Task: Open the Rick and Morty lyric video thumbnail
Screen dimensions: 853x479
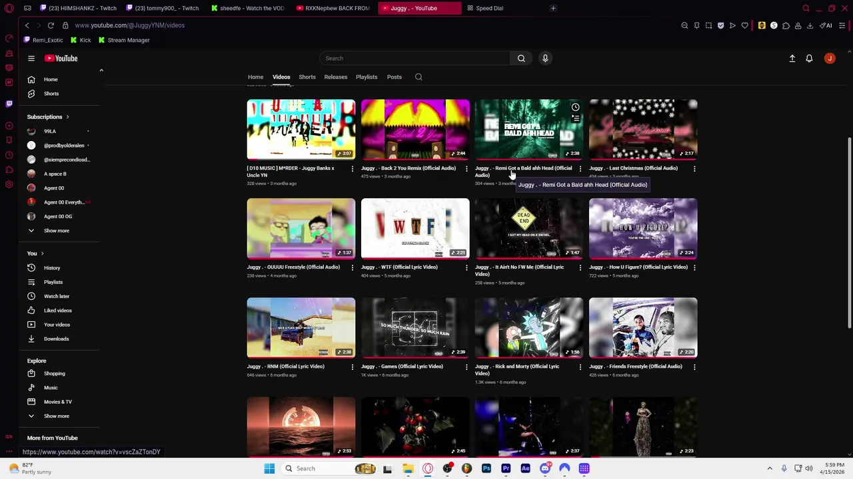Action: [529, 328]
